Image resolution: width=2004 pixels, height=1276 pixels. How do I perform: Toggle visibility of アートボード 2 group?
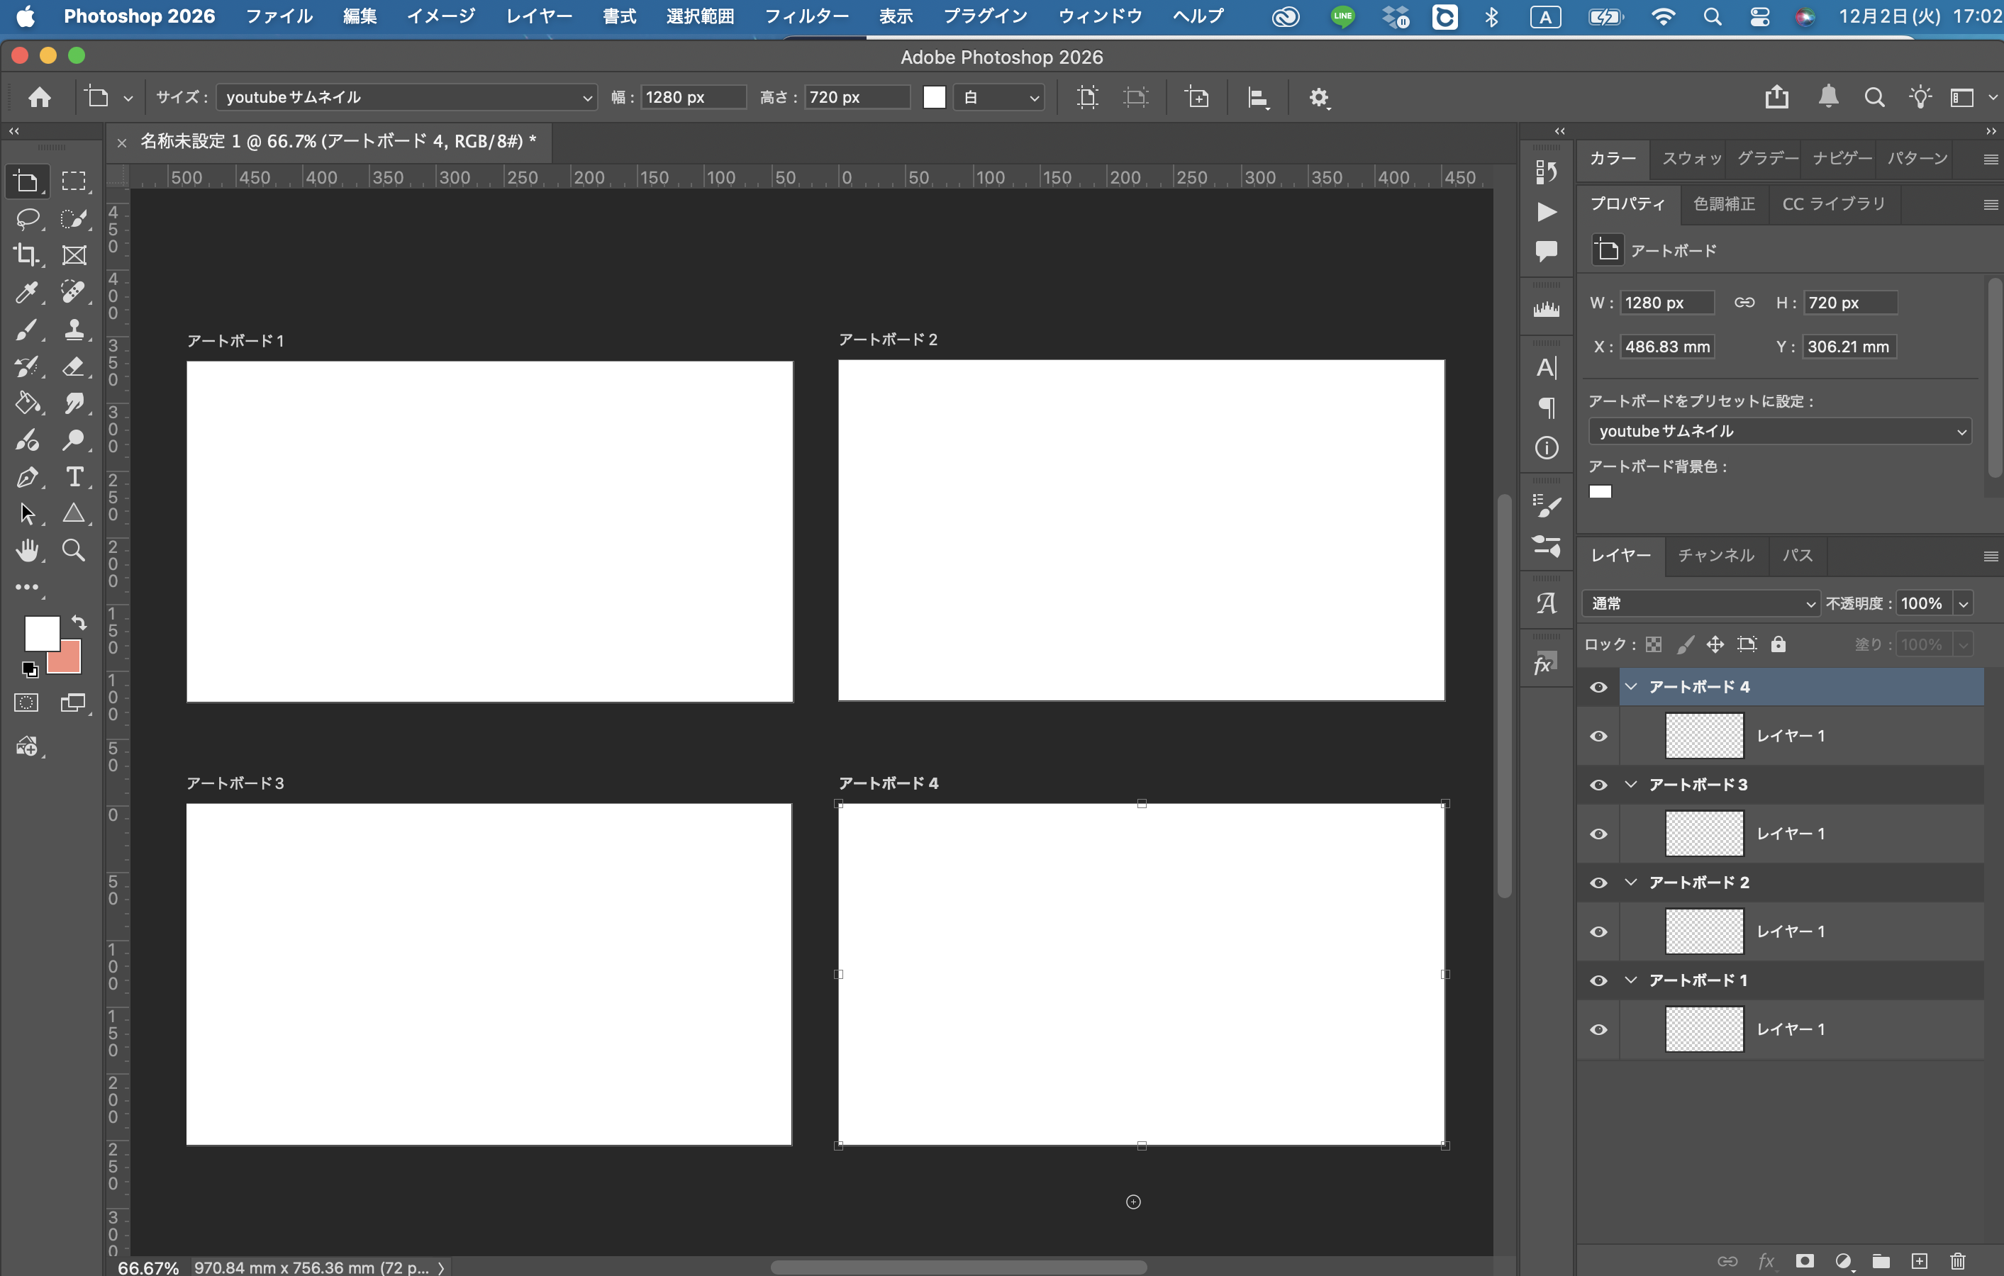coord(1598,883)
